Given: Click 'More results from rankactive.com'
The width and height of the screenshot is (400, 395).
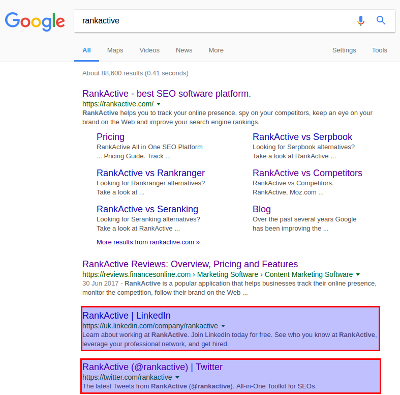Looking at the screenshot, I should (148, 242).
